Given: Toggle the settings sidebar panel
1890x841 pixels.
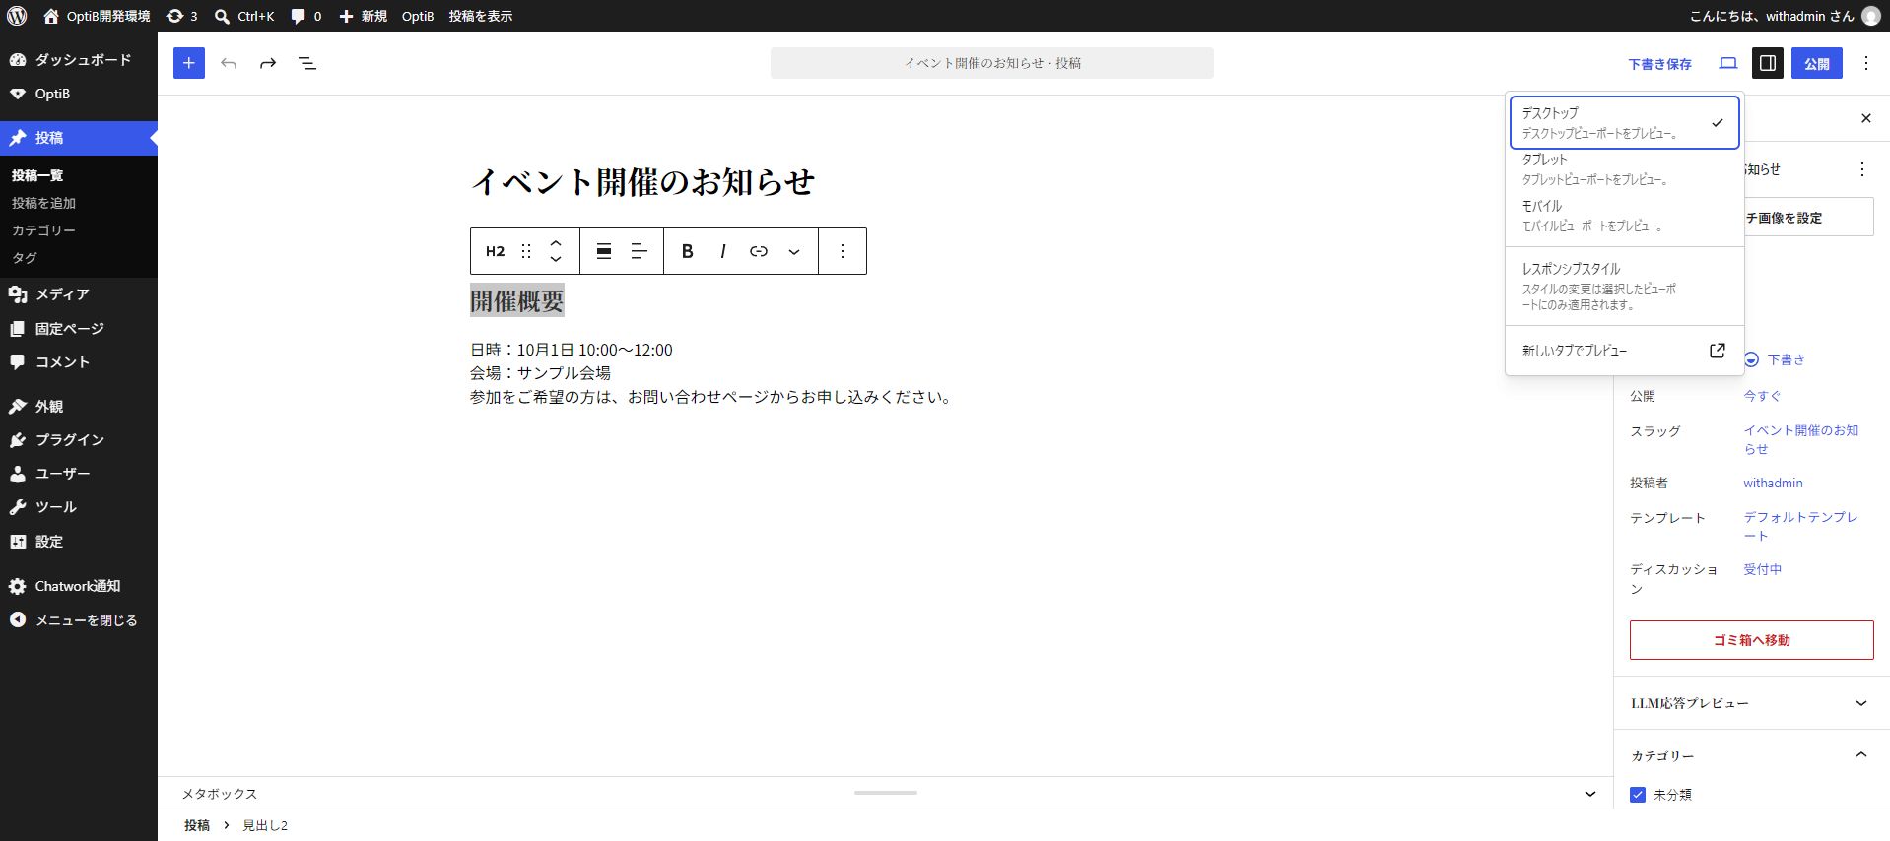Looking at the screenshot, I should click(1768, 63).
